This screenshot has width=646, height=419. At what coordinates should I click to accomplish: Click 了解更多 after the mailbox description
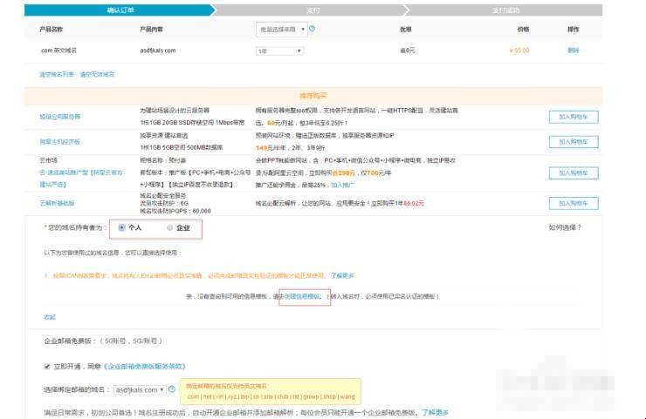click(435, 412)
